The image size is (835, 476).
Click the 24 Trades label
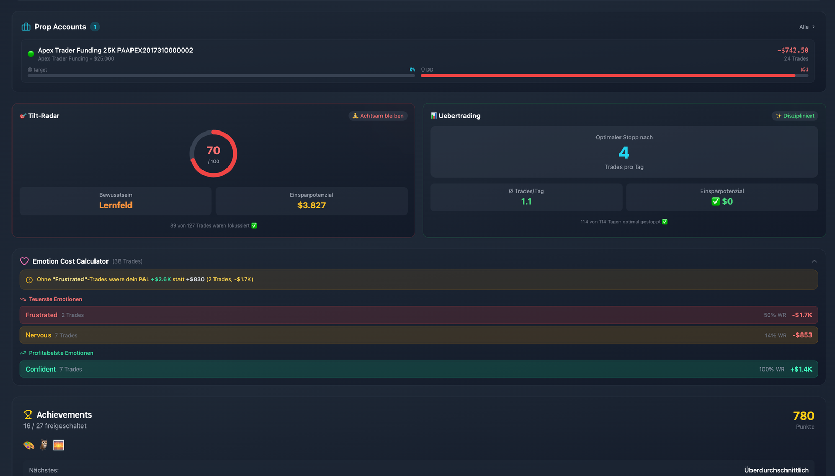[x=796, y=58]
